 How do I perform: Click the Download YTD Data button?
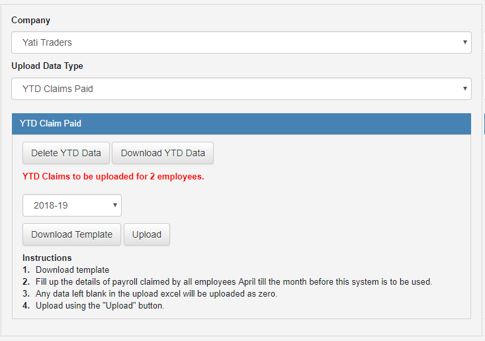(163, 153)
